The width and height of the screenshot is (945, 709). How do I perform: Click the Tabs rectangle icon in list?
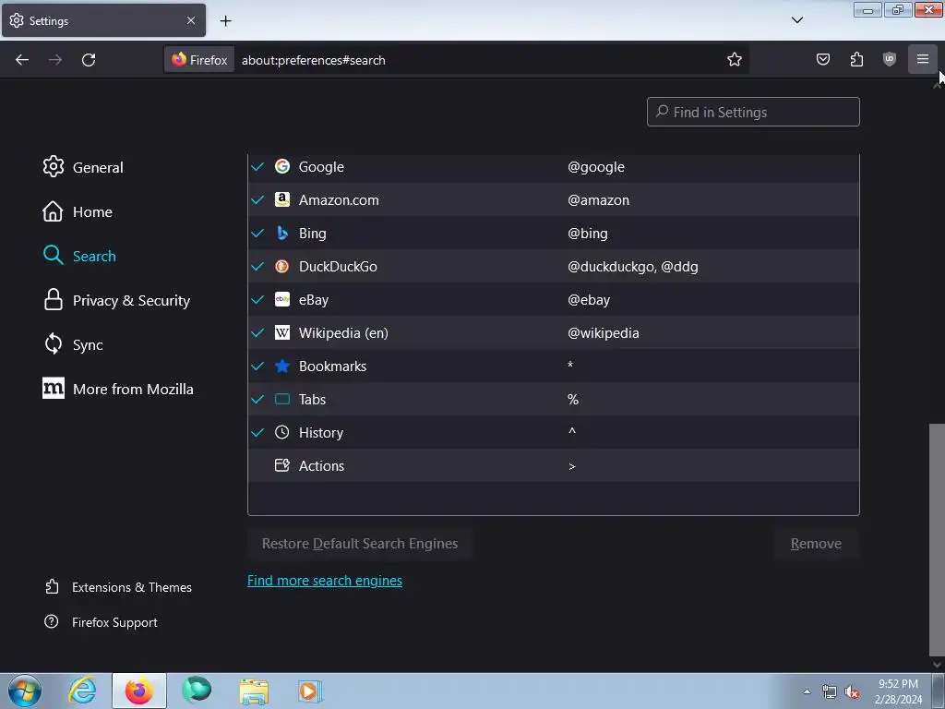click(x=282, y=399)
